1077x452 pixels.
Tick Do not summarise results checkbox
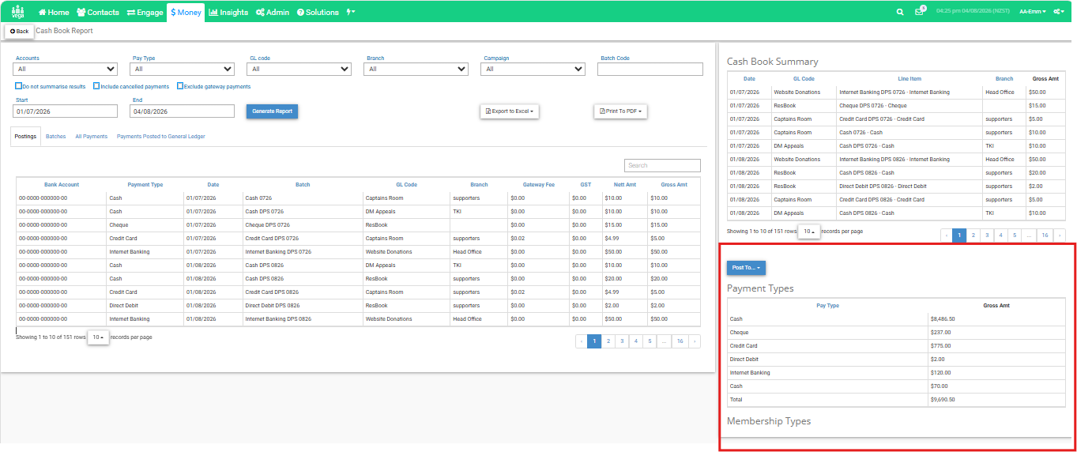18,86
